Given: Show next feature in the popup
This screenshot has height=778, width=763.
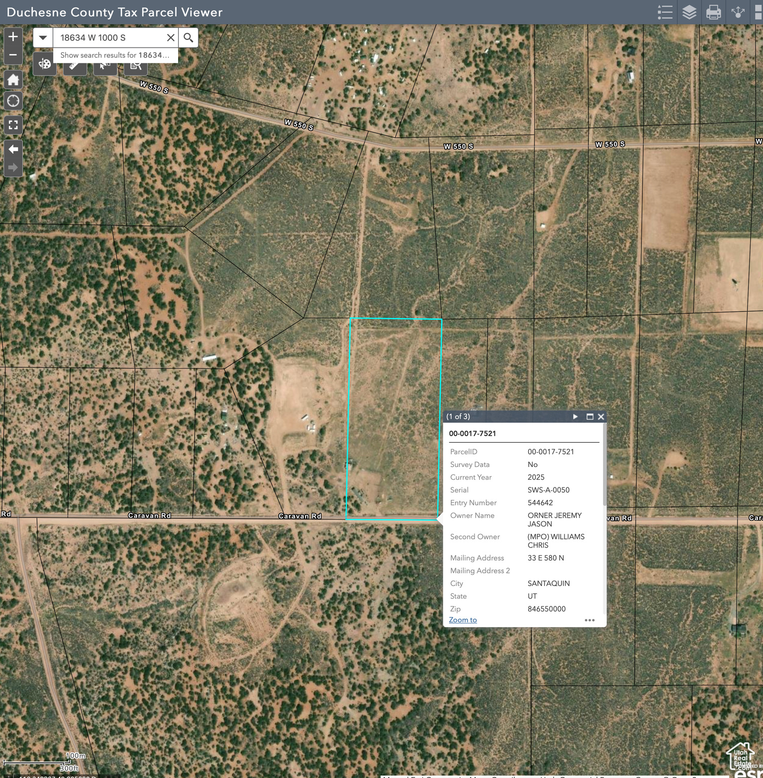Looking at the screenshot, I should pyautogui.click(x=575, y=416).
